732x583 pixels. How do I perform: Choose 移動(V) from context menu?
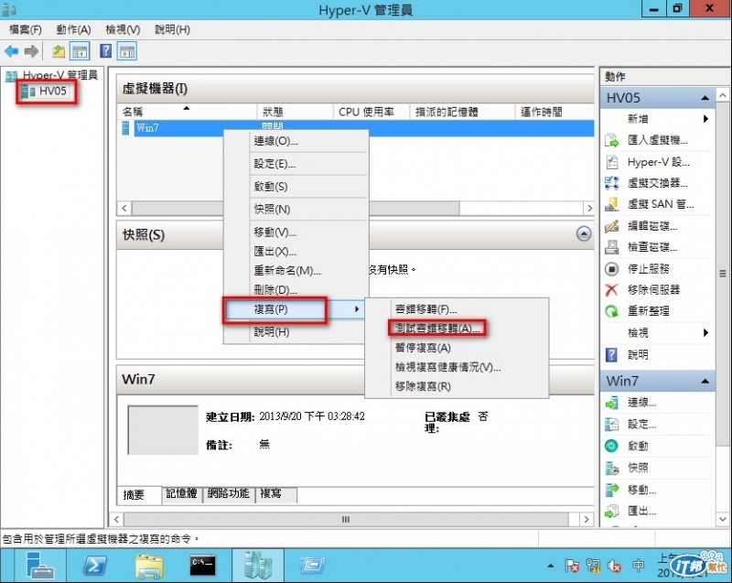[295, 232]
